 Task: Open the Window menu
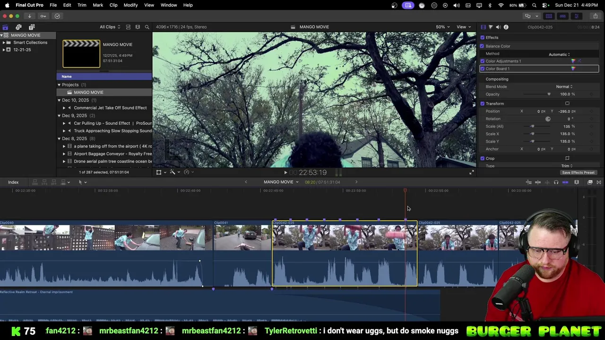[x=169, y=5]
